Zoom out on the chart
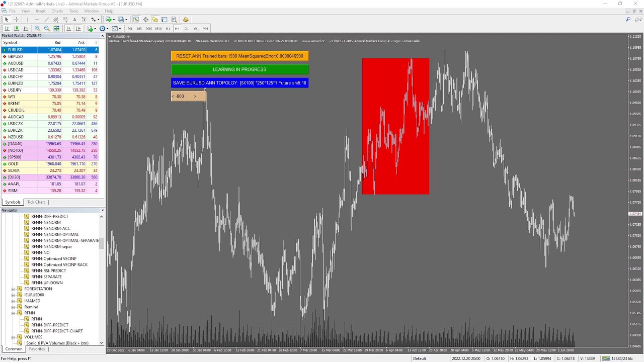This screenshot has width=644, height=362. click(x=47, y=29)
